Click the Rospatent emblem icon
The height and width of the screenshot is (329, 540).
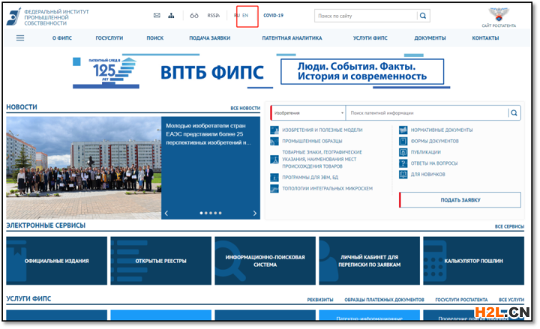click(x=498, y=13)
